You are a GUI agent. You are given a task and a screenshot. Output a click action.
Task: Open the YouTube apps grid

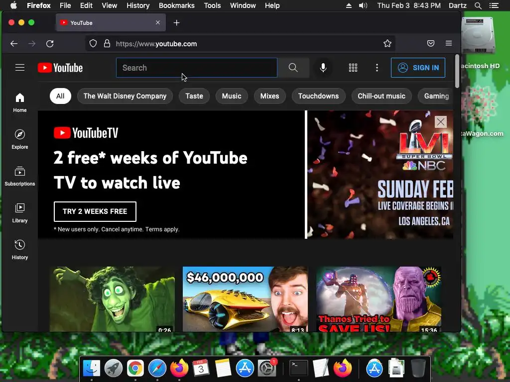point(353,68)
